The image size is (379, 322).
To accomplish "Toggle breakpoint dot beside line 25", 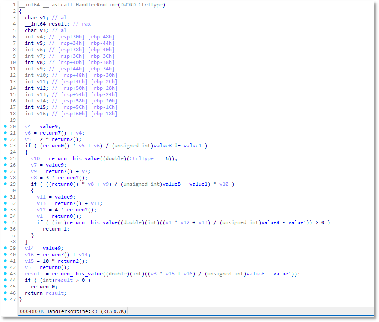I will point(5,158).
